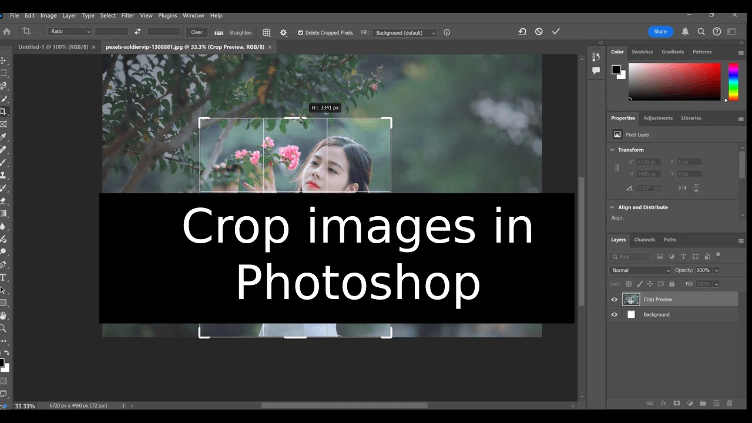The image size is (752, 423).
Task: Open the History panel icon
Action: click(x=596, y=57)
